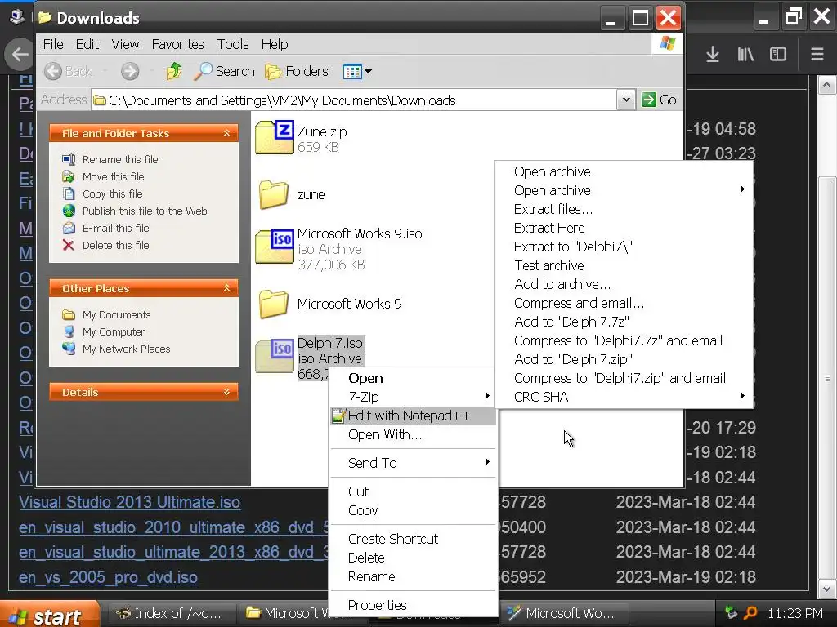Collapse the Other Places panel
The width and height of the screenshot is (837, 627).
point(227,288)
